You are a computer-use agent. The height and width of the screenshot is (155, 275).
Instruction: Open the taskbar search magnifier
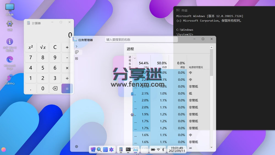click(x=99, y=150)
